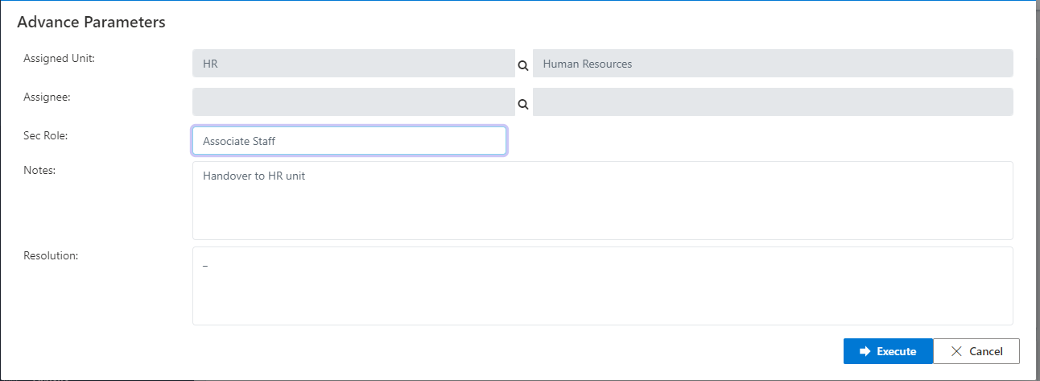The height and width of the screenshot is (381, 1040).
Task: Click the 'Notes:' label
Action: coord(39,170)
